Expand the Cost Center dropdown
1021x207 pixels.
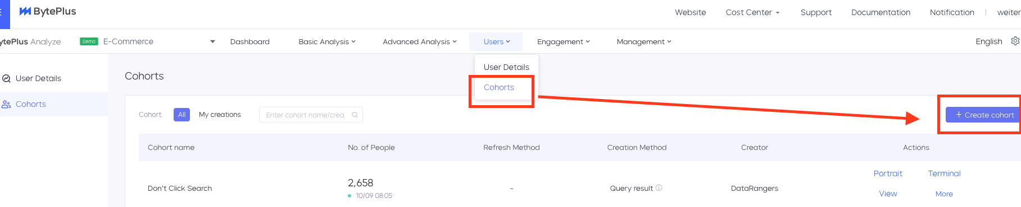coord(752,12)
